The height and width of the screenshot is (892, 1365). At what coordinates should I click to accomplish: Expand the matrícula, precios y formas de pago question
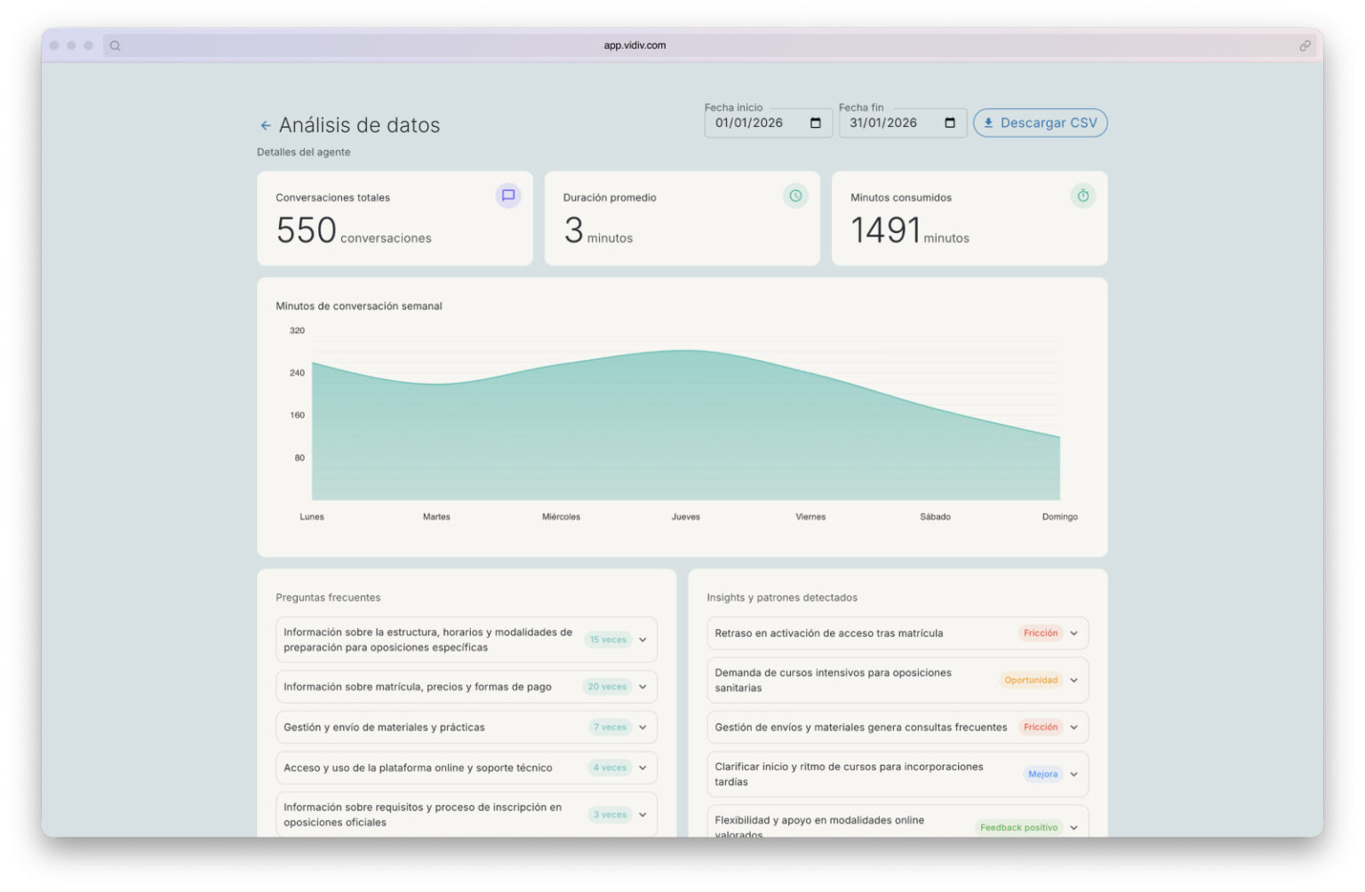tap(643, 686)
